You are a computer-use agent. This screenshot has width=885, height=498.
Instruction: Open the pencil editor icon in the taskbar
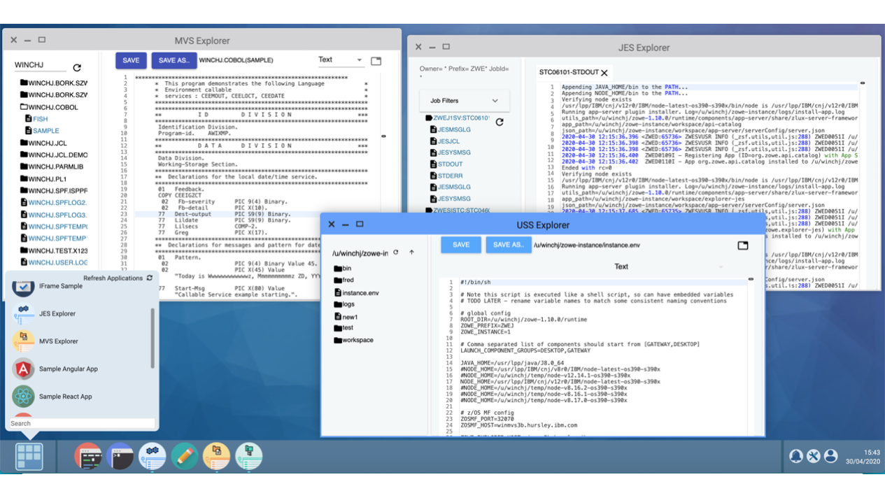[x=184, y=455]
